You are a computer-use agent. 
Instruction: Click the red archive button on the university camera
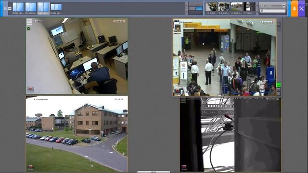(30, 167)
